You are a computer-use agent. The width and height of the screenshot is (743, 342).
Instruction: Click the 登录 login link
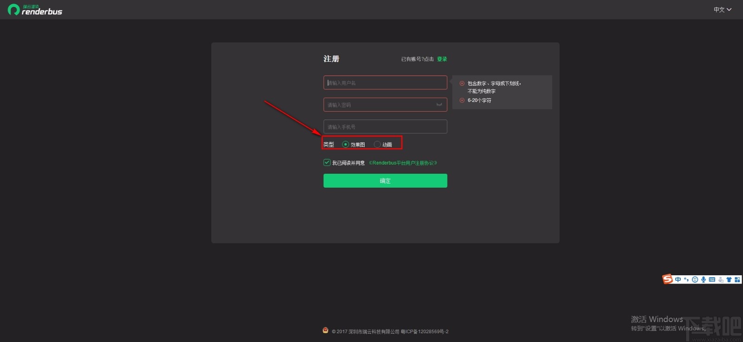[442, 59]
